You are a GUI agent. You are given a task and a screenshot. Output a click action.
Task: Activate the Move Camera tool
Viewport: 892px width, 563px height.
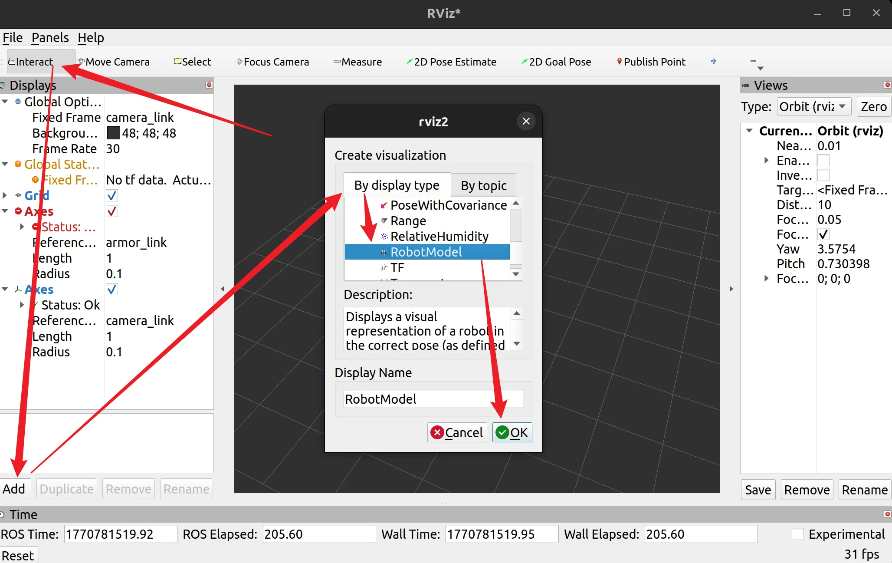113,62
